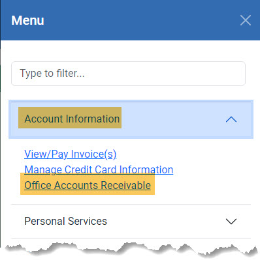The image size is (260, 260).
Task: Select the Account Information section header
Action: point(131,119)
